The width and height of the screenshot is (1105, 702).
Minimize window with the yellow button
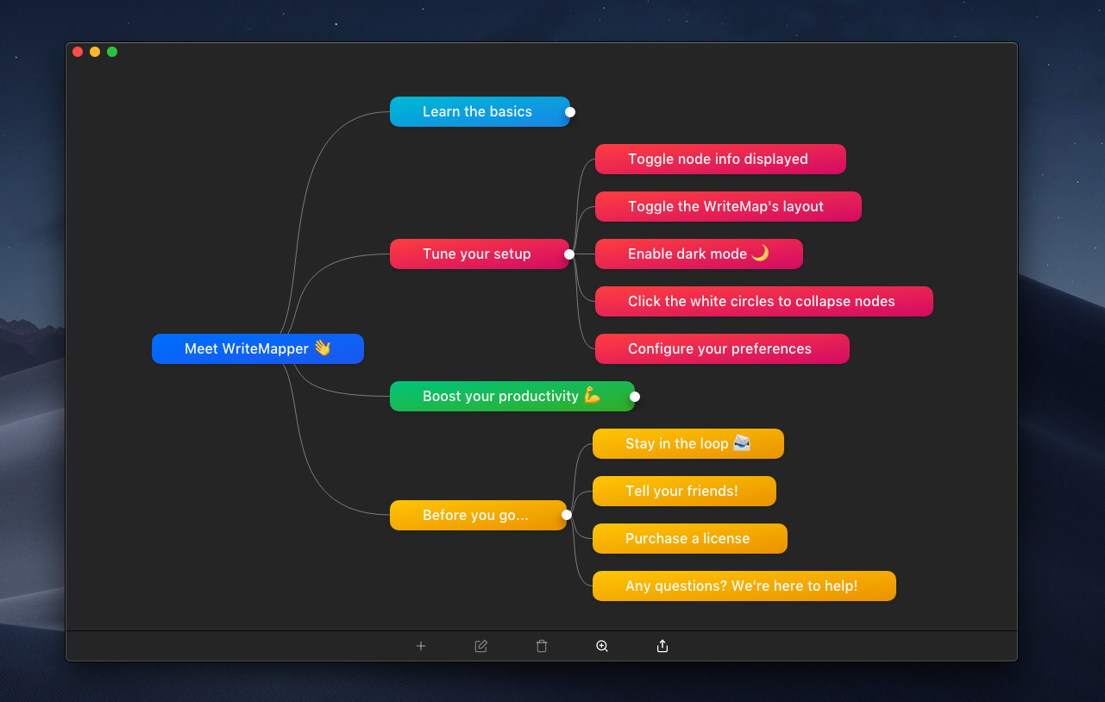click(95, 52)
